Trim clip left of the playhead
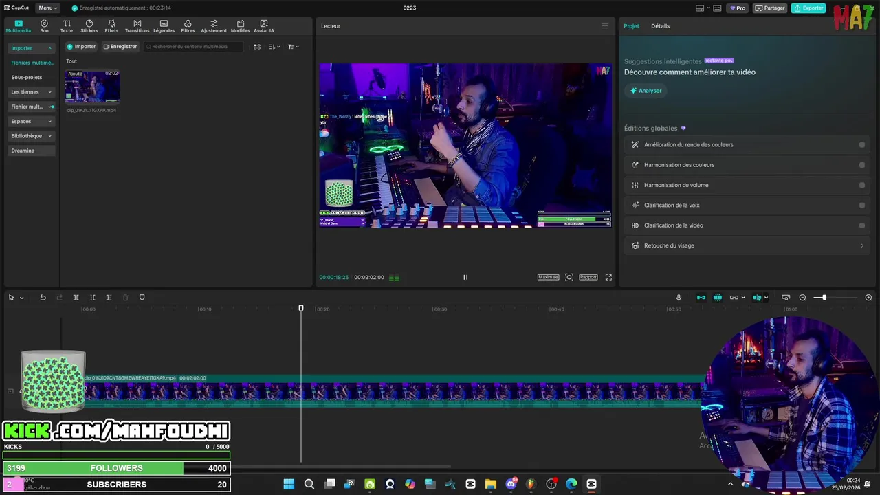The width and height of the screenshot is (880, 495). (93, 297)
